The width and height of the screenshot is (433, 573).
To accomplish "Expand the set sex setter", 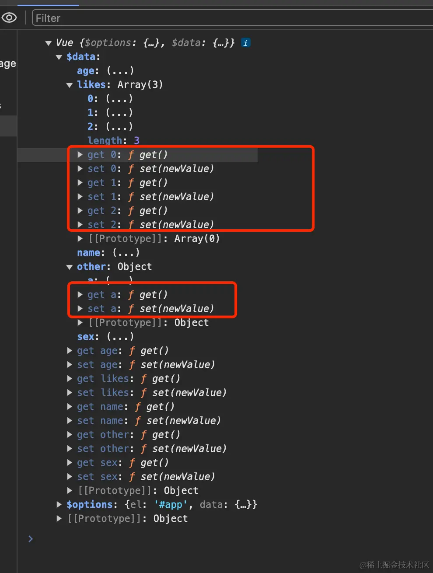I will (x=70, y=477).
